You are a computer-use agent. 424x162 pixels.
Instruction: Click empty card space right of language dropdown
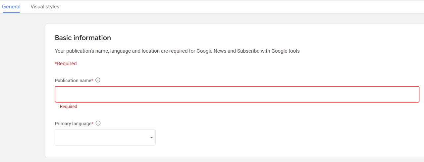pos(285,137)
